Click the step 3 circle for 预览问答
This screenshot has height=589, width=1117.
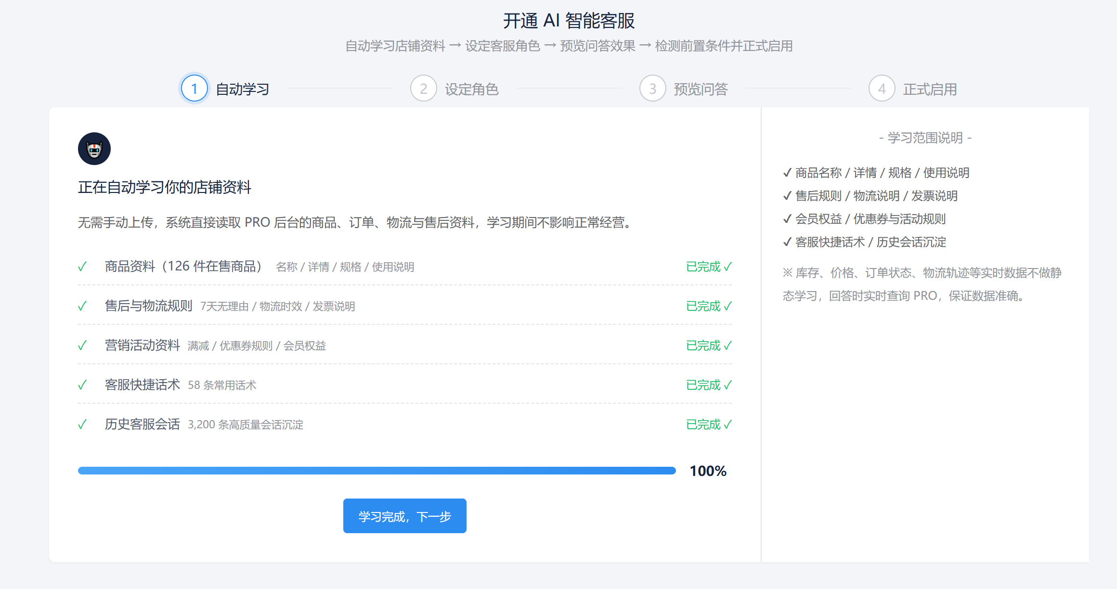(x=653, y=89)
